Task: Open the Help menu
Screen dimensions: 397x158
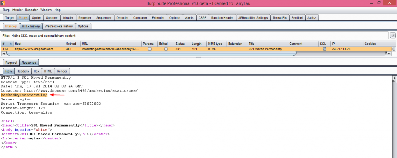Action: click(x=58, y=10)
